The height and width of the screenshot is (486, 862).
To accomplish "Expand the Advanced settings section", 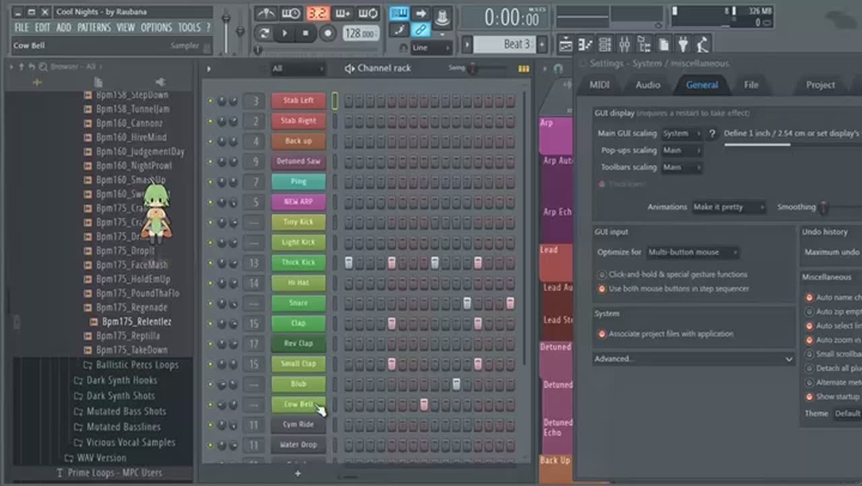I will tap(694, 359).
